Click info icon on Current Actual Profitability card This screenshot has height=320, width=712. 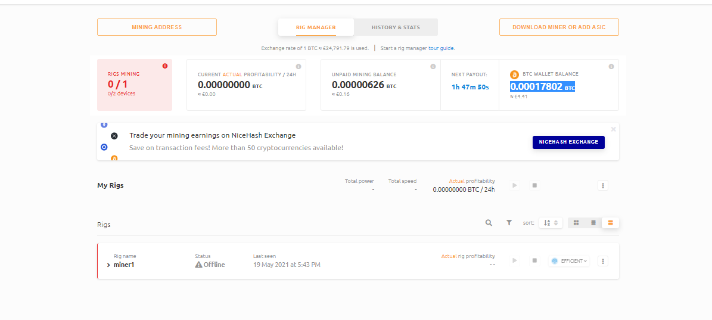coord(299,66)
